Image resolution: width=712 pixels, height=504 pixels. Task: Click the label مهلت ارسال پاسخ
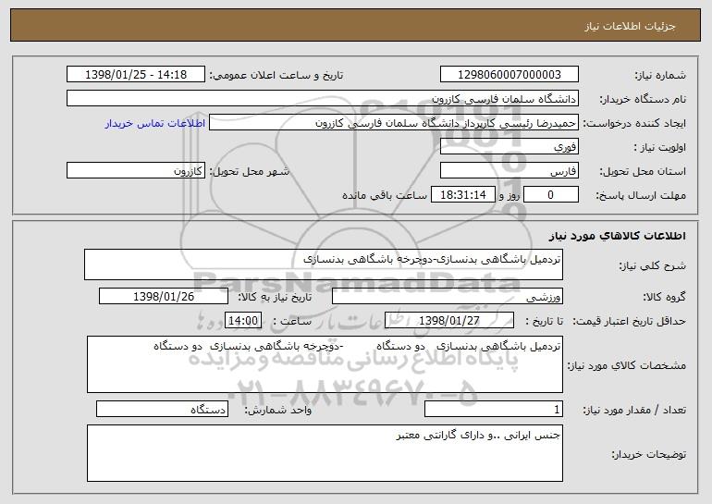click(x=641, y=195)
